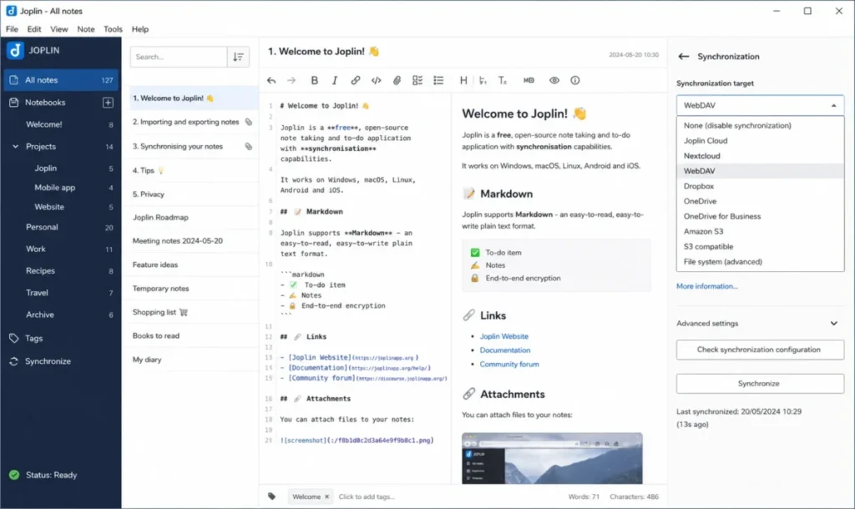
Task: Open the Meeting notes 2024-05-20 note
Action: 191,241
